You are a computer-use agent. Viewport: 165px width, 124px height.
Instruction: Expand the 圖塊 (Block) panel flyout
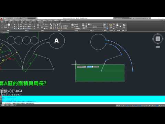tap(76, 30)
